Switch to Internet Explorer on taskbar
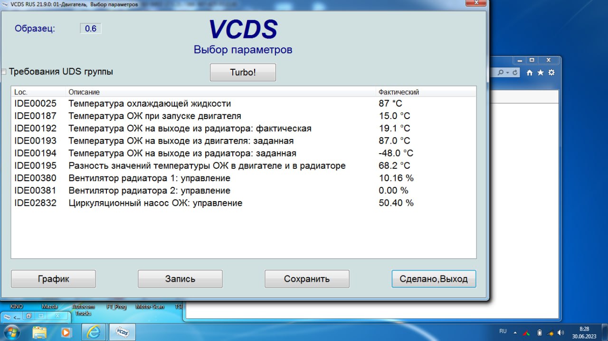This screenshot has height=341, width=608. point(94,332)
